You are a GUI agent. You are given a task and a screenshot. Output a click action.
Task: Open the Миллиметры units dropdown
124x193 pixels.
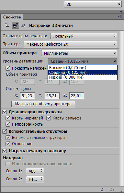(79, 53)
